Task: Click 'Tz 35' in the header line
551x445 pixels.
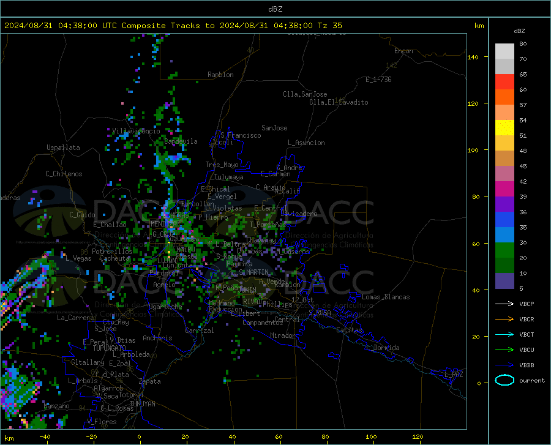Action: [x=329, y=26]
